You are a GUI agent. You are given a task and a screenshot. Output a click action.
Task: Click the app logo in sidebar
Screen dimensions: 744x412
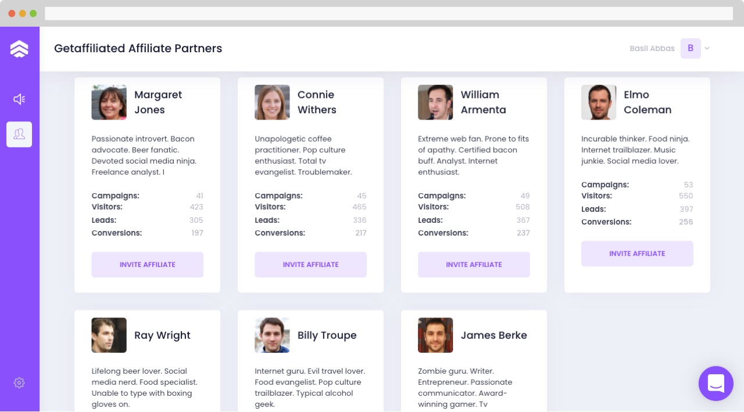tap(19, 49)
